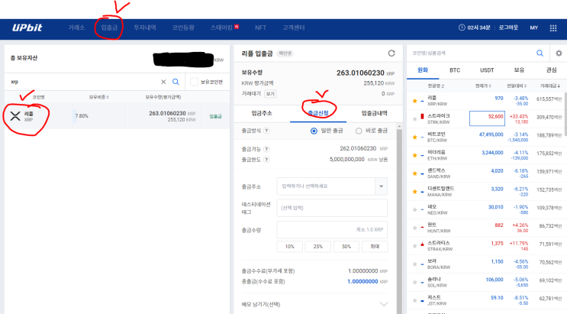Open the 코인동향 menu
The image size is (567, 314).
click(183, 28)
